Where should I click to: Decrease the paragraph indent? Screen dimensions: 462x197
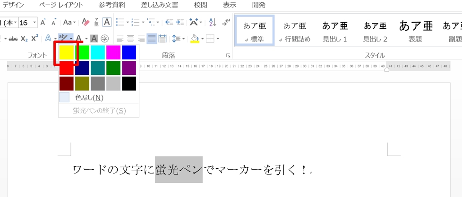pyautogui.click(x=169, y=22)
